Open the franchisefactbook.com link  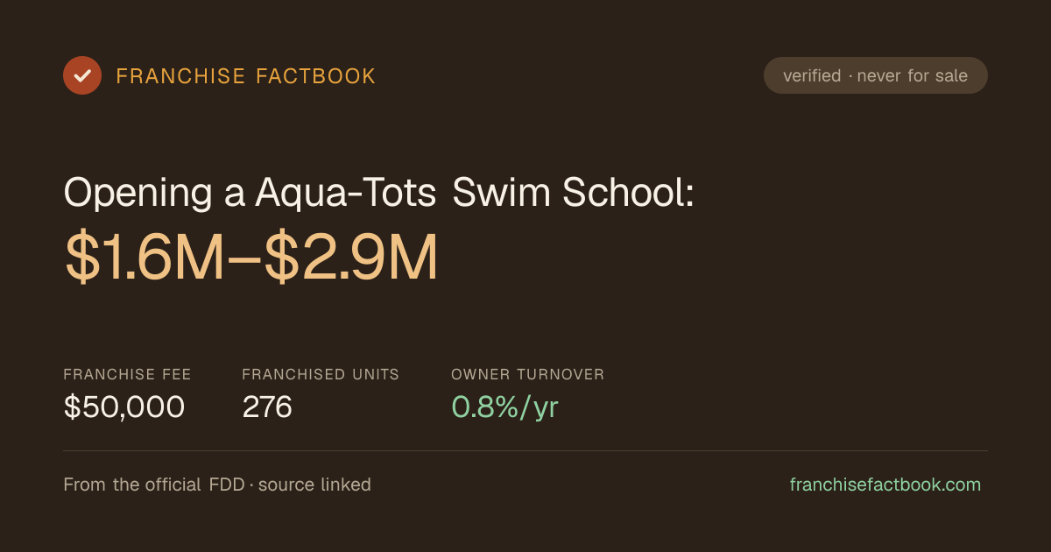point(885,485)
